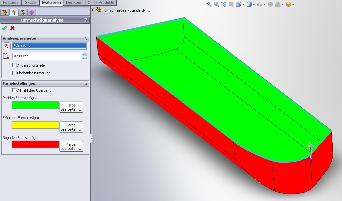Open the ConfigurationManager tab icon
Image resolution: width=342 pixels, height=201 pixels.
point(23,12)
